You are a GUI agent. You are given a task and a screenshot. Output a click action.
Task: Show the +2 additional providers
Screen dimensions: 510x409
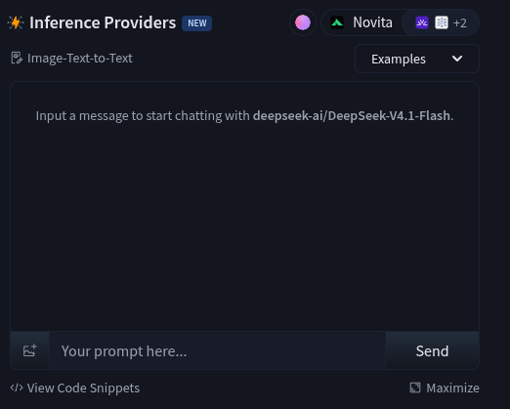(x=460, y=23)
